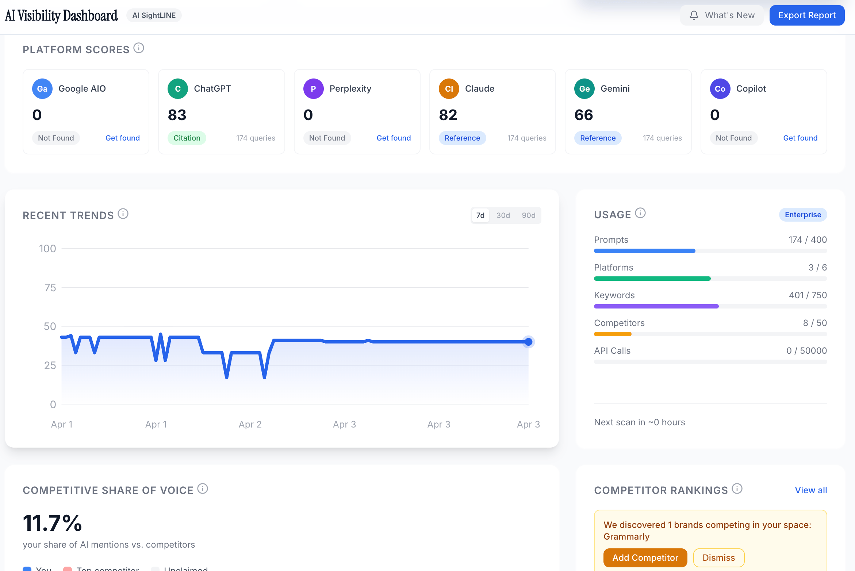Switch trends to 90d range
Screen dimensions: 855x571
coord(528,215)
